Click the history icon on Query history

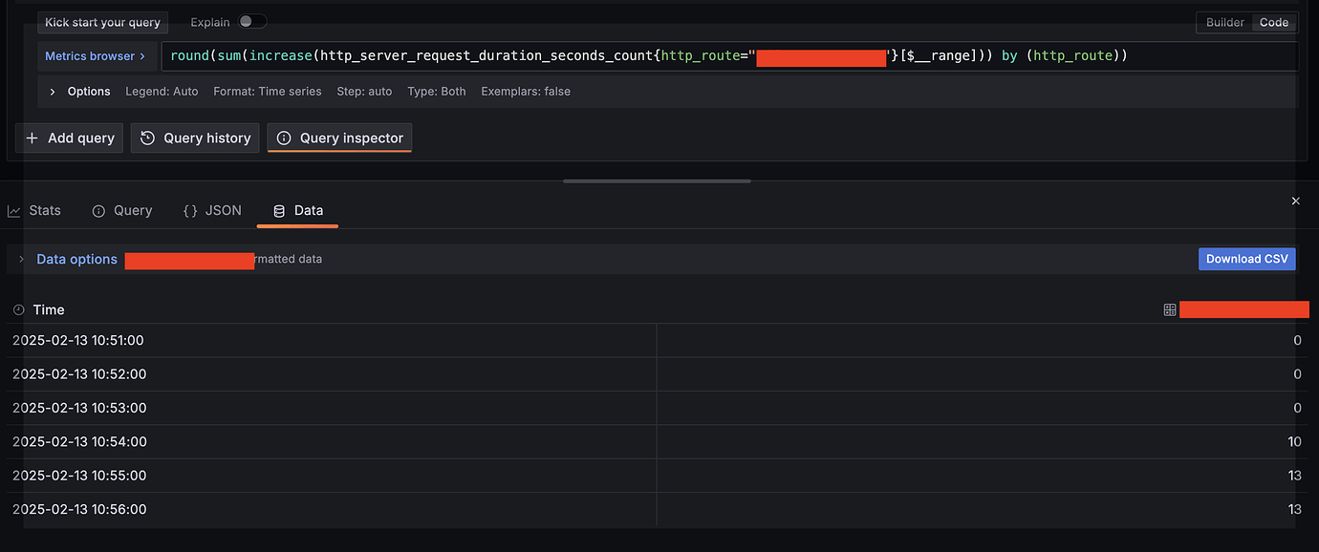(146, 138)
